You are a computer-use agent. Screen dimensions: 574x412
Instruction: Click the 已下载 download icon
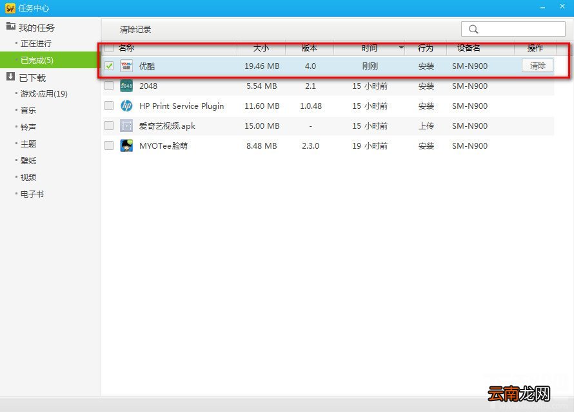tap(10, 77)
